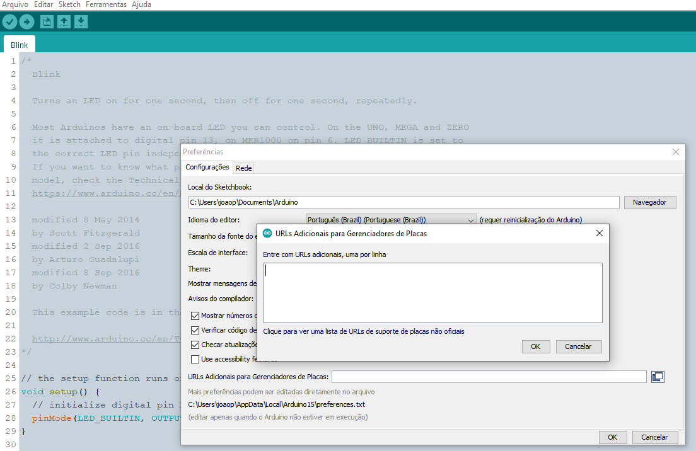Click 'modified 8 May 2014' code line
696x451 pixels.
tap(86, 219)
